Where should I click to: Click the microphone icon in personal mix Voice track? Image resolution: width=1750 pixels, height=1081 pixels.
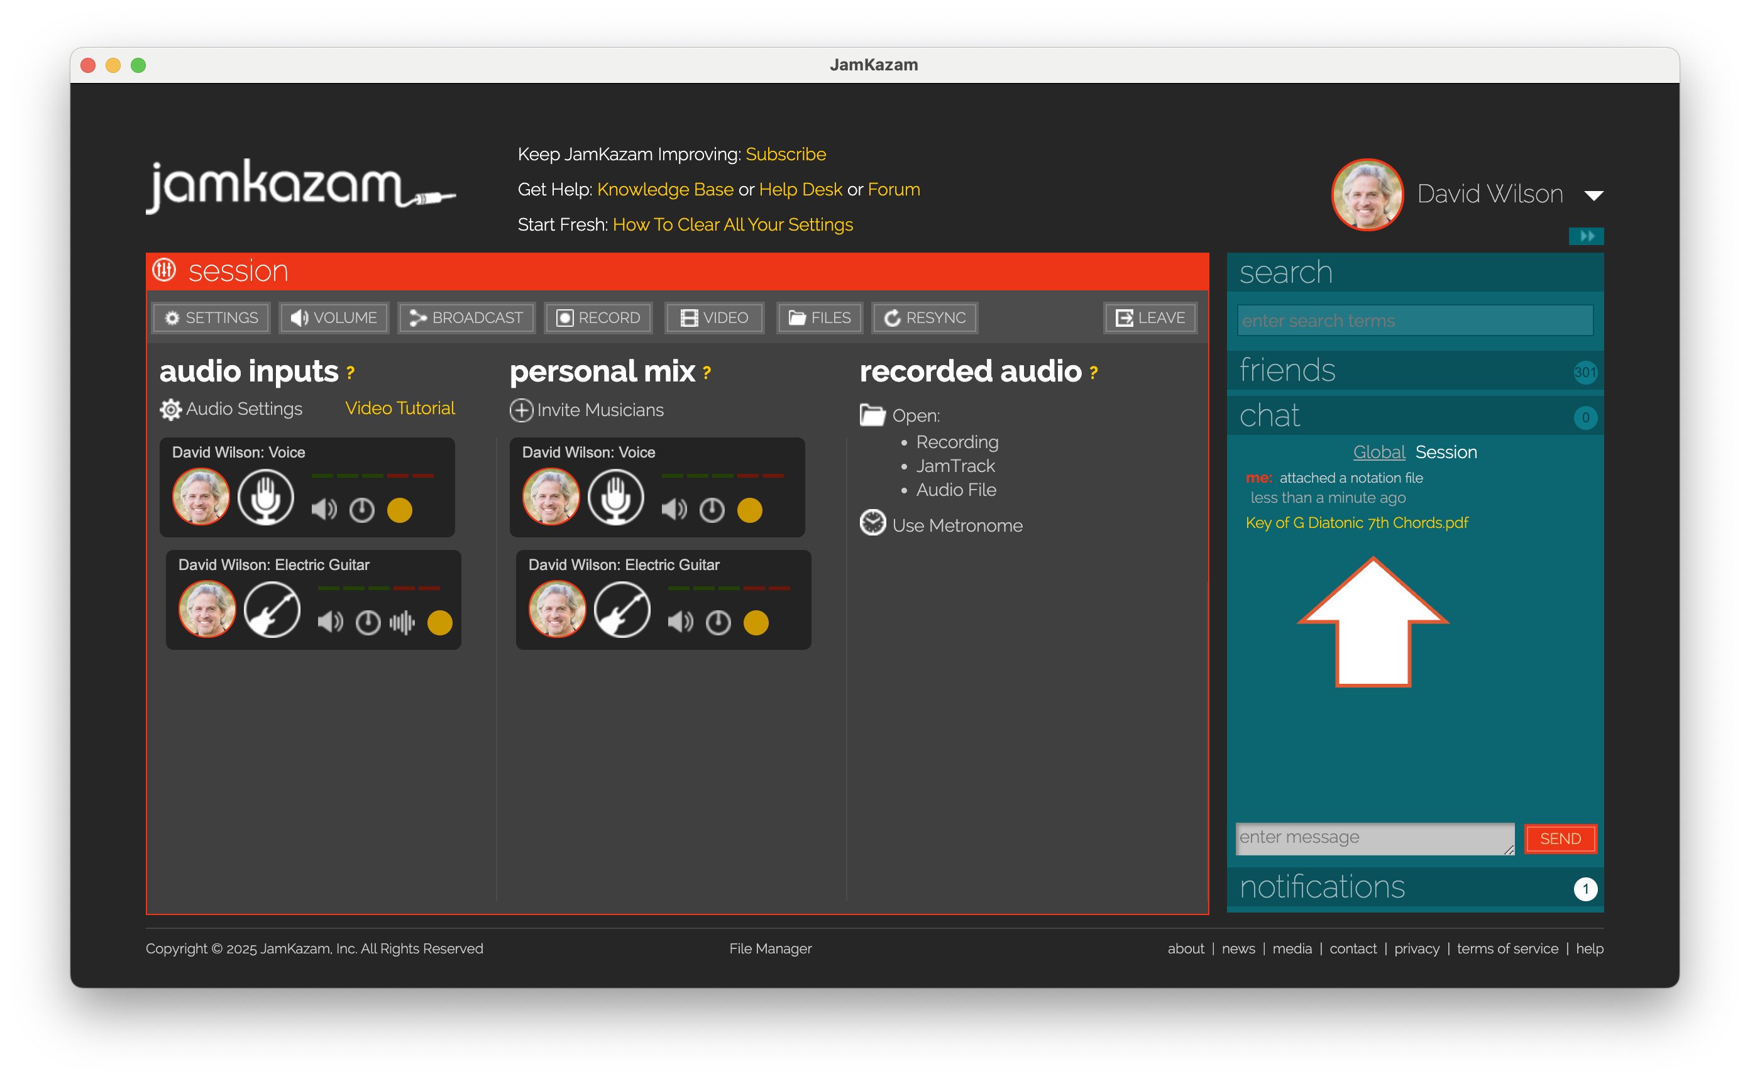(x=615, y=497)
